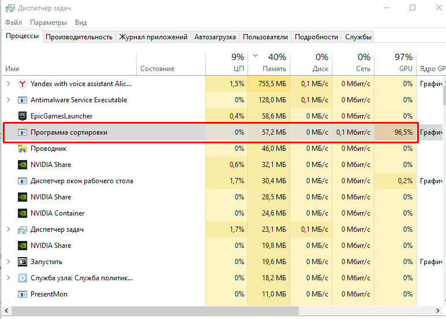Expand the Запустить process group
Viewport: 446px width, 319px height.
[x=8, y=262]
